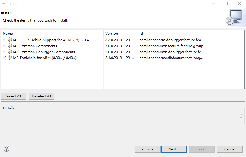The image size is (246, 157).
Task: Click Id com.iar.cdt.arm.sdk.feature.feature.g...
Action: (171, 58)
